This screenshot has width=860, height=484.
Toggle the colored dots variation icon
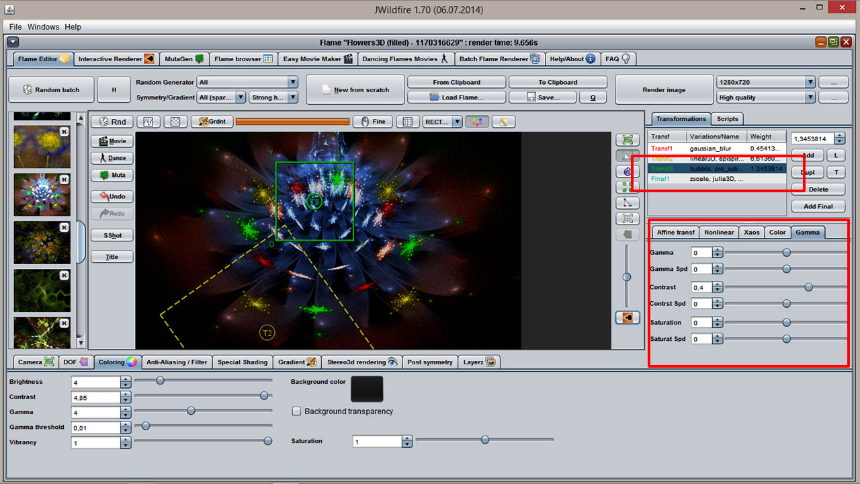click(x=477, y=122)
